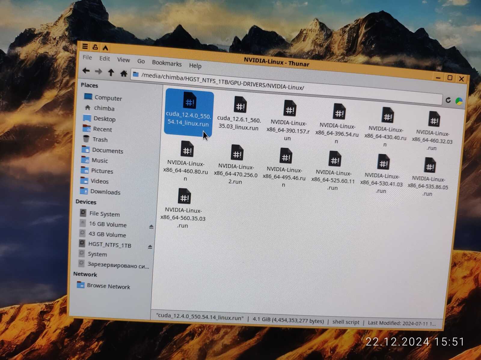This screenshot has width=481, height=360.
Task: Click the lock icon in the titlebar
Action: [95, 47]
